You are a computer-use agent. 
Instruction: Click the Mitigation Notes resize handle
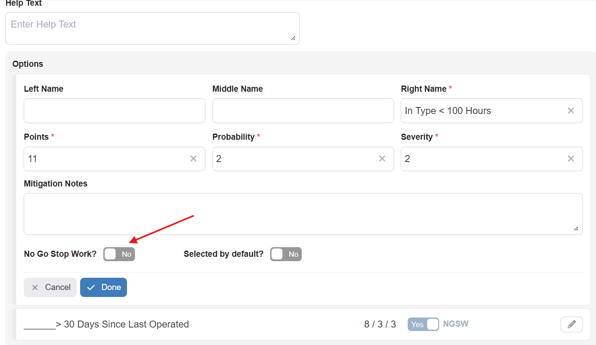pos(576,228)
